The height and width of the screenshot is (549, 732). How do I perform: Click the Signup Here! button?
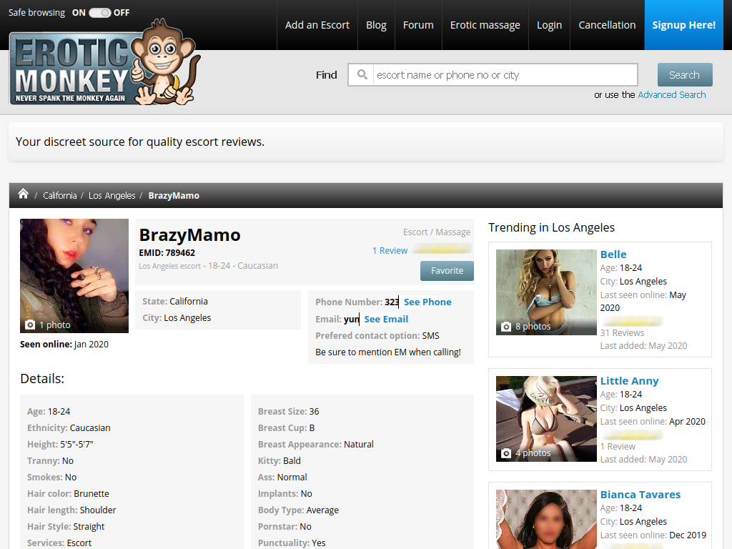(683, 25)
